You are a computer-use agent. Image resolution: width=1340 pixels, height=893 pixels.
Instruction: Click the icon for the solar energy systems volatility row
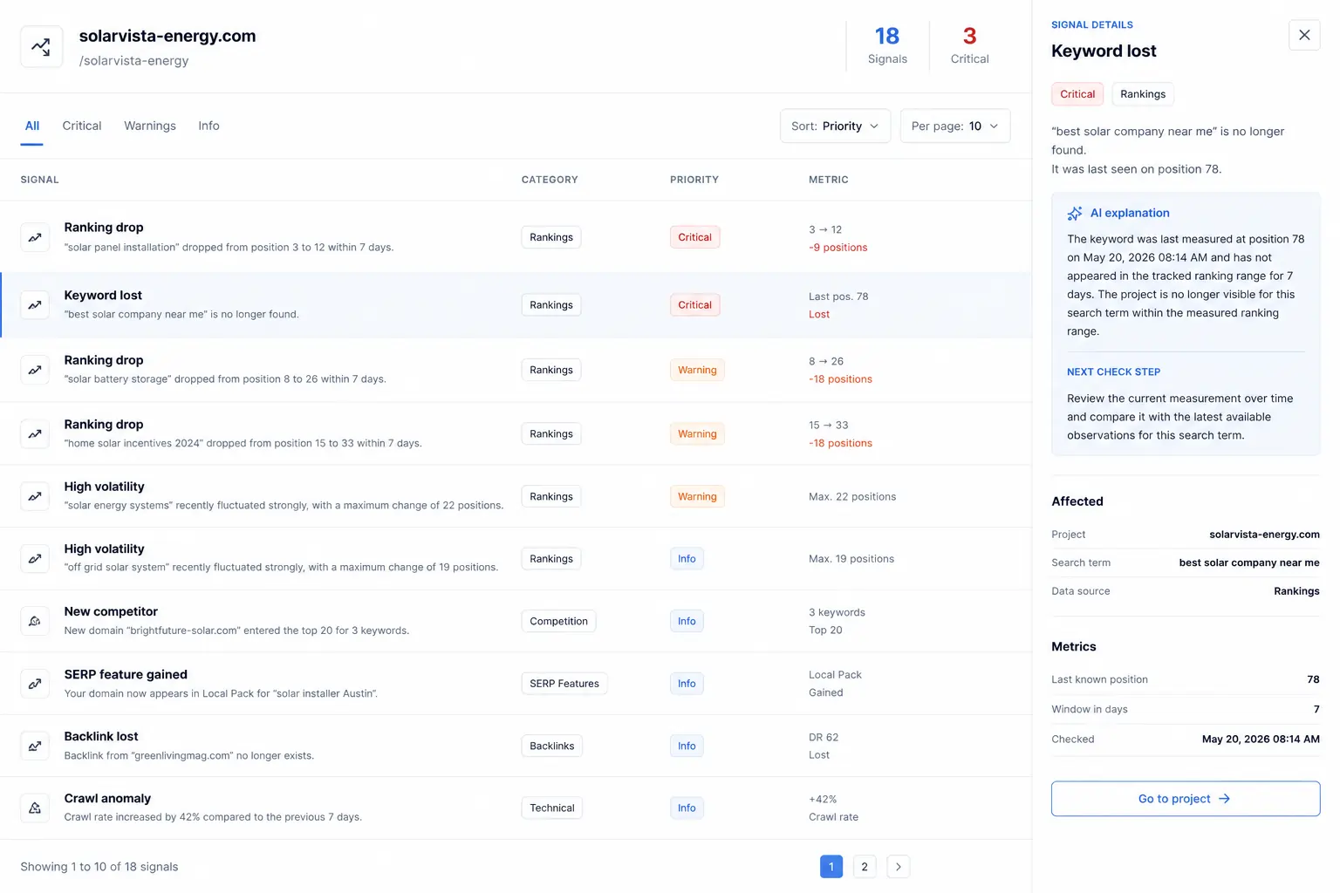pyautogui.click(x=35, y=496)
